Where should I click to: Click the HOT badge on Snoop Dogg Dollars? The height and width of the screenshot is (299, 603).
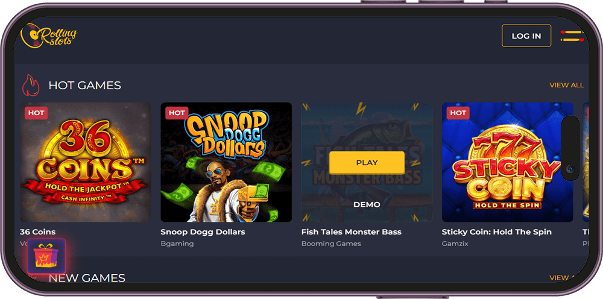[177, 113]
